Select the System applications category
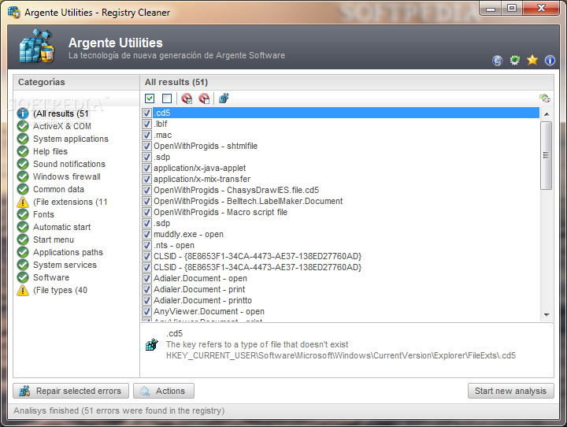The image size is (567, 427). coord(71,139)
